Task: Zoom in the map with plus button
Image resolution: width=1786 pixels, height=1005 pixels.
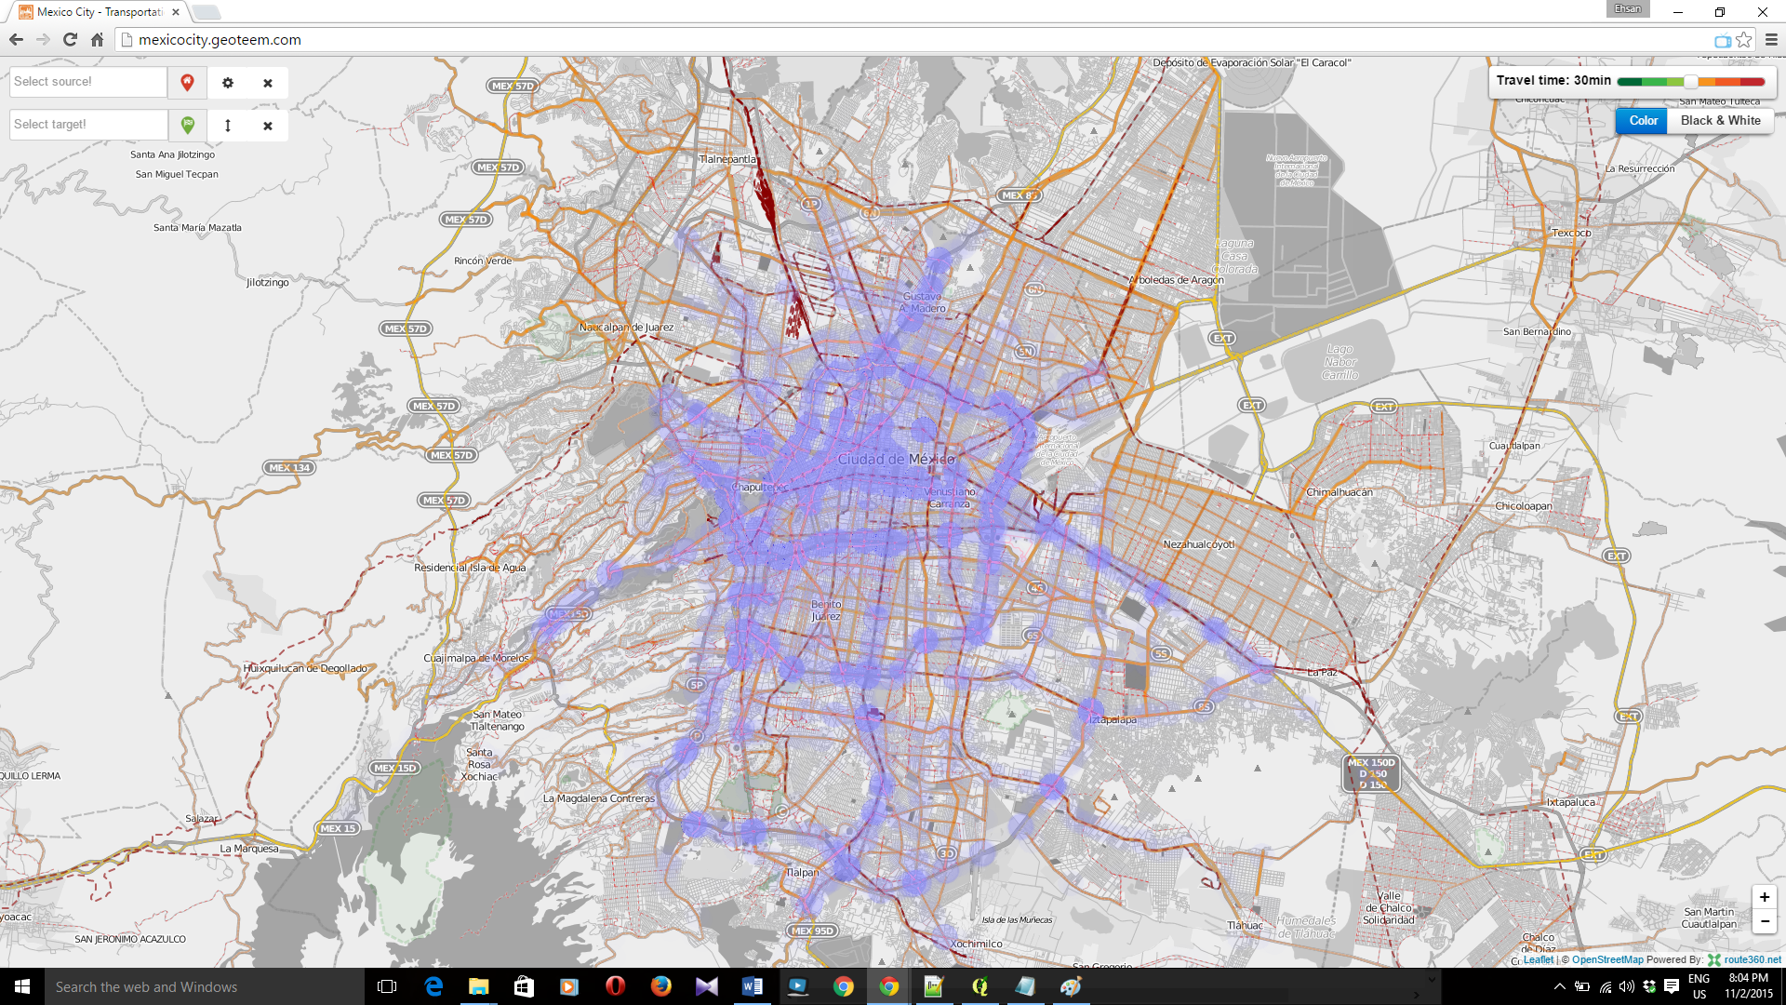Action: tap(1764, 897)
